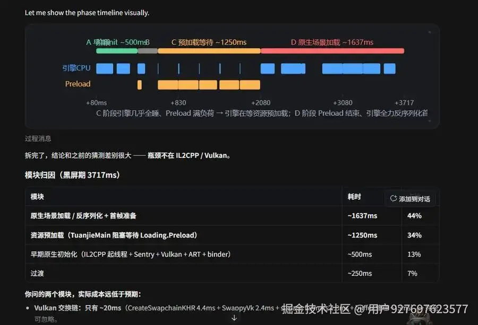This screenshot has height=325, width=478.
Task: Click the +80ms axis label
Action: pyautogui.click(x=96, y=103)
